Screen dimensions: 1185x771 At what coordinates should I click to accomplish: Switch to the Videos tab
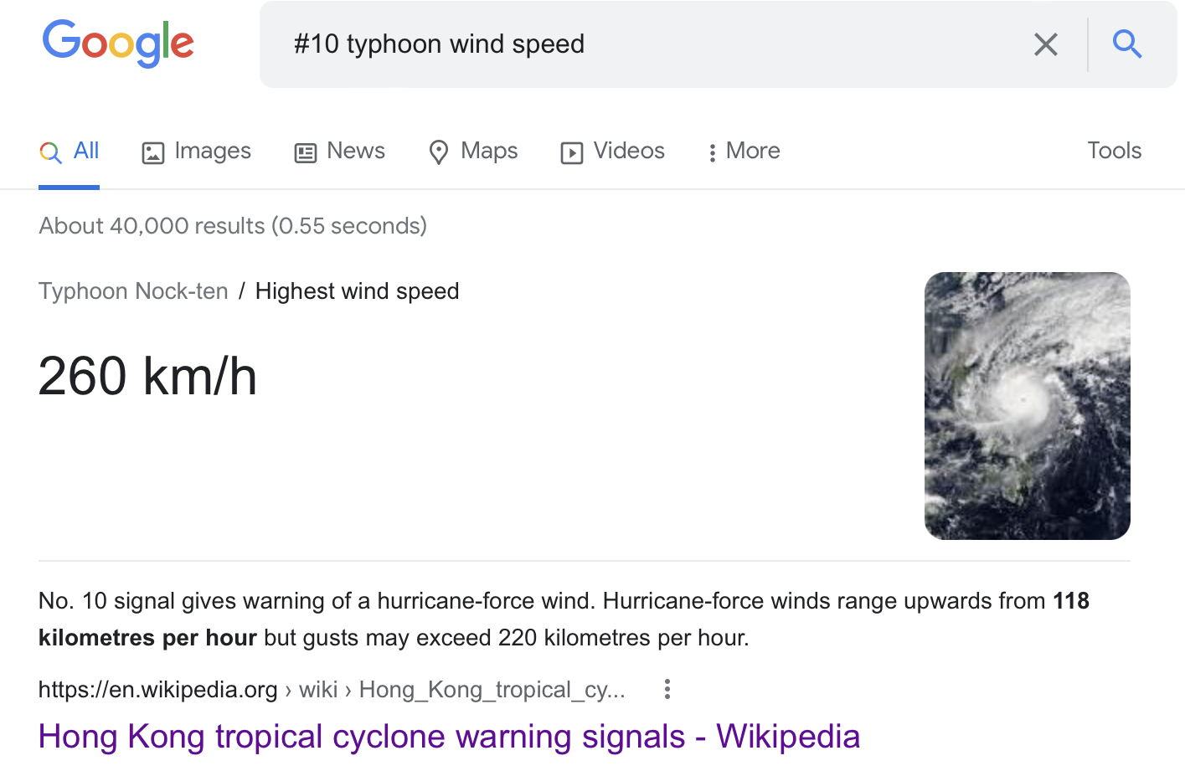coord(628,152)
